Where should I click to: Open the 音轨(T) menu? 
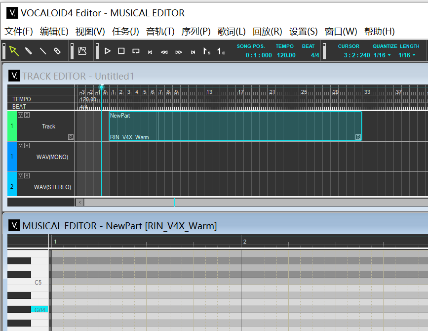(x=160, y=32)
